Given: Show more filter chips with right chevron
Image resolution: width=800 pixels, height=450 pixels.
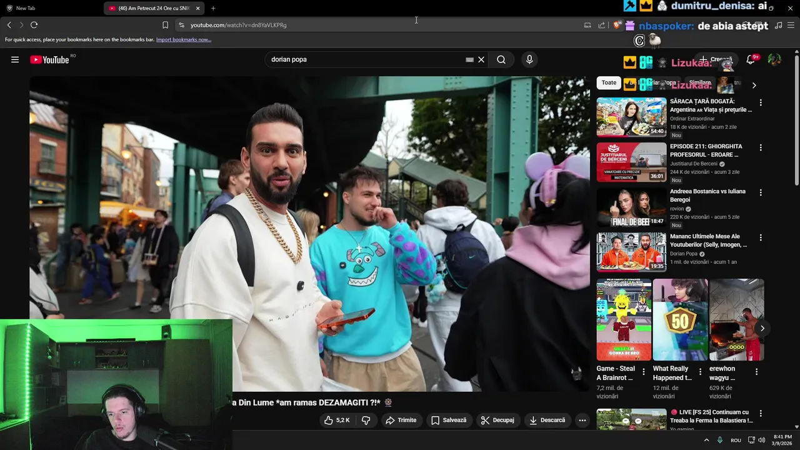Looking at the screenshot, I should click(754, 85).
